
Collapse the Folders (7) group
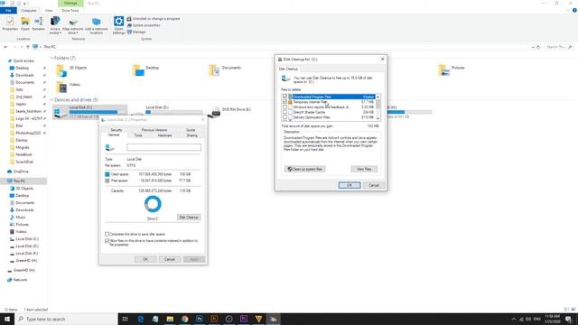point(51,58)
